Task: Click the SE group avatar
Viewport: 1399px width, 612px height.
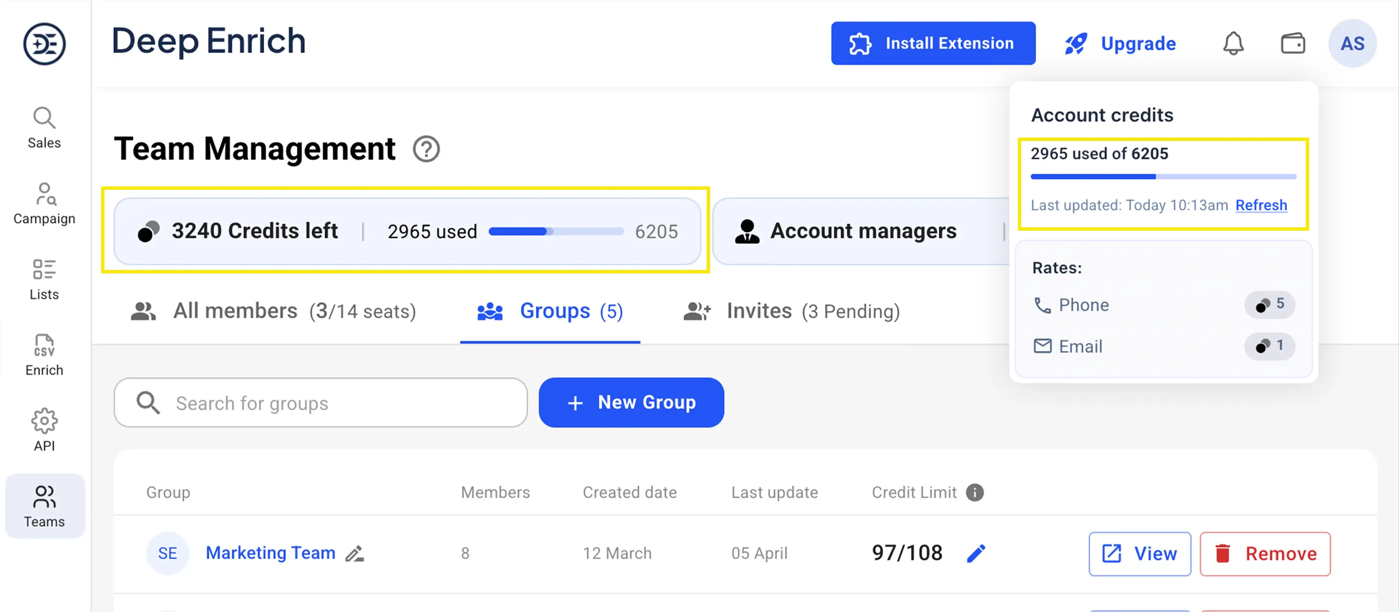Action: point(167,553)
